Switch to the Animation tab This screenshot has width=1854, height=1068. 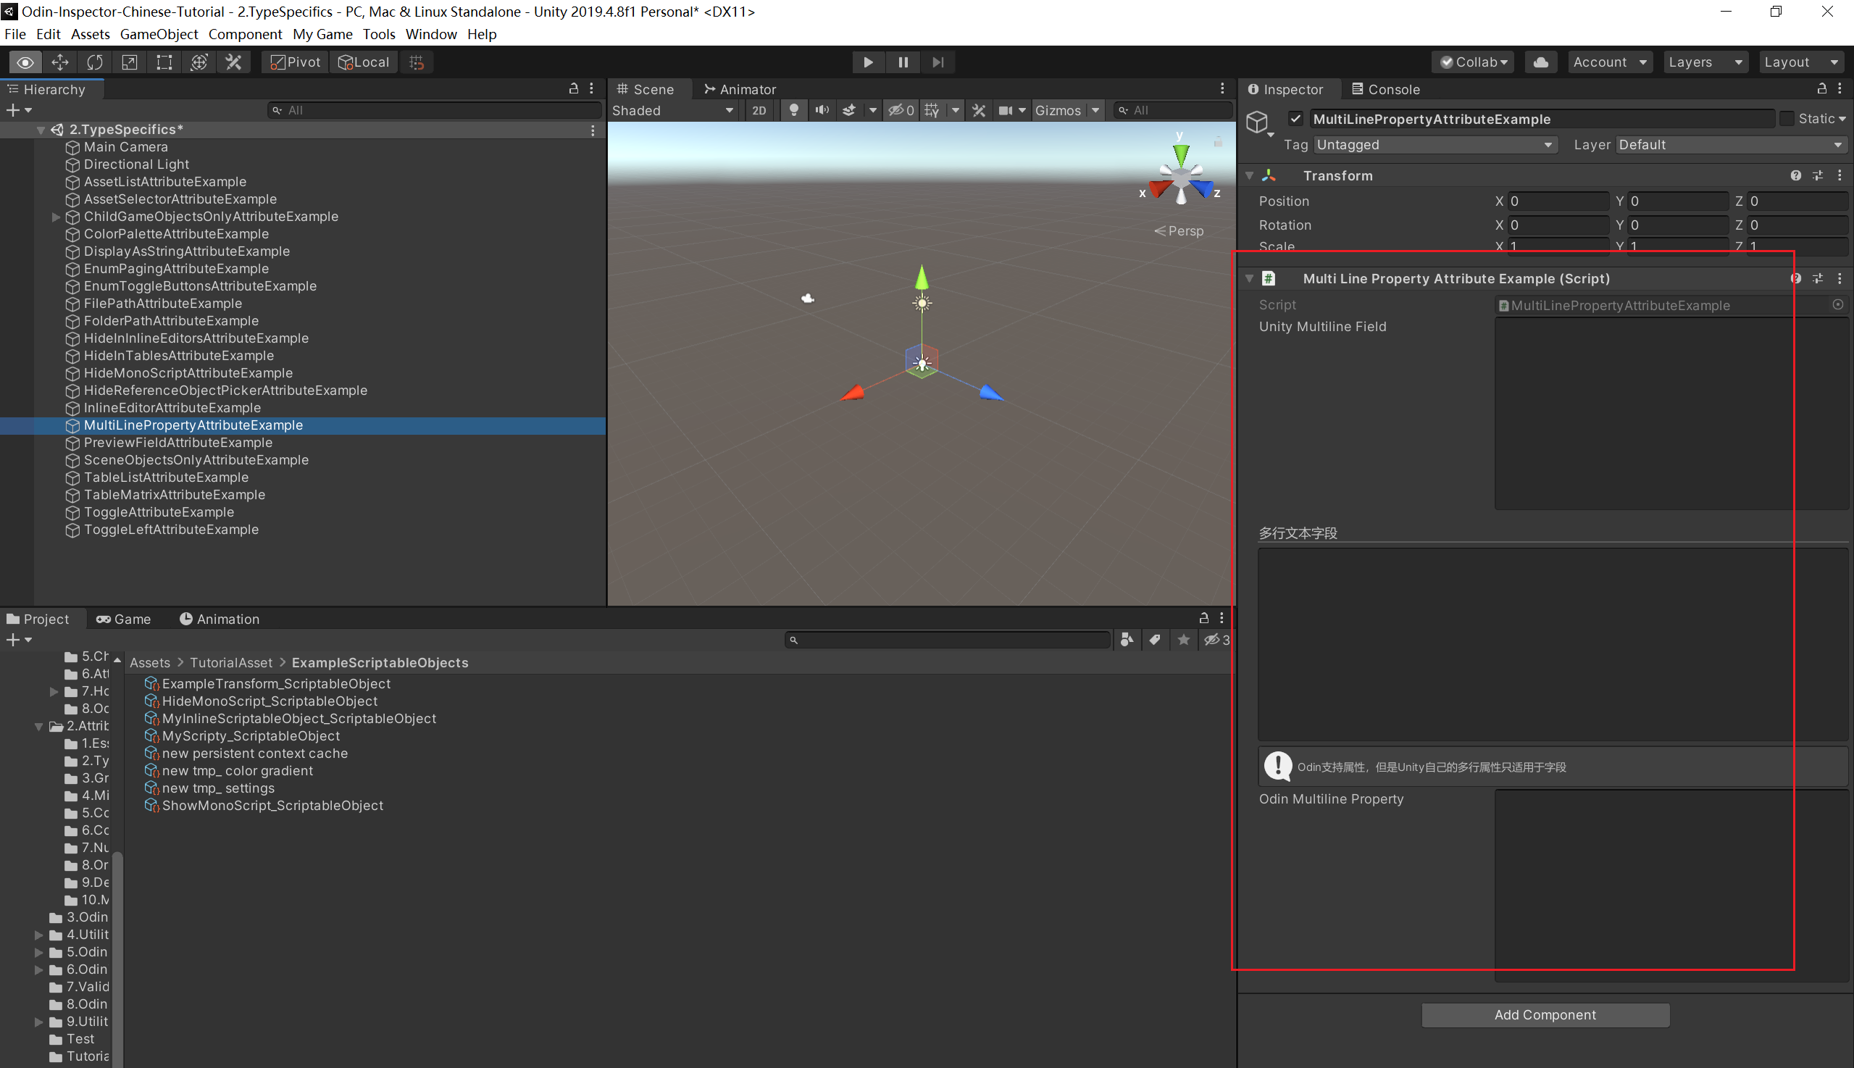click(220, 619)
